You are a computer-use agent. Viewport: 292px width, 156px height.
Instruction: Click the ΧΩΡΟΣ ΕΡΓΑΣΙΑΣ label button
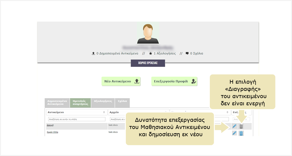tap(148, 63)
